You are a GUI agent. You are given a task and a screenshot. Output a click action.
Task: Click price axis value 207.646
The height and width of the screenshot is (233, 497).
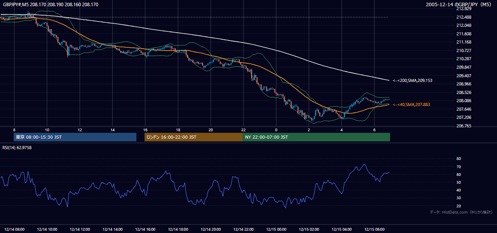click(x=464, y=109)
